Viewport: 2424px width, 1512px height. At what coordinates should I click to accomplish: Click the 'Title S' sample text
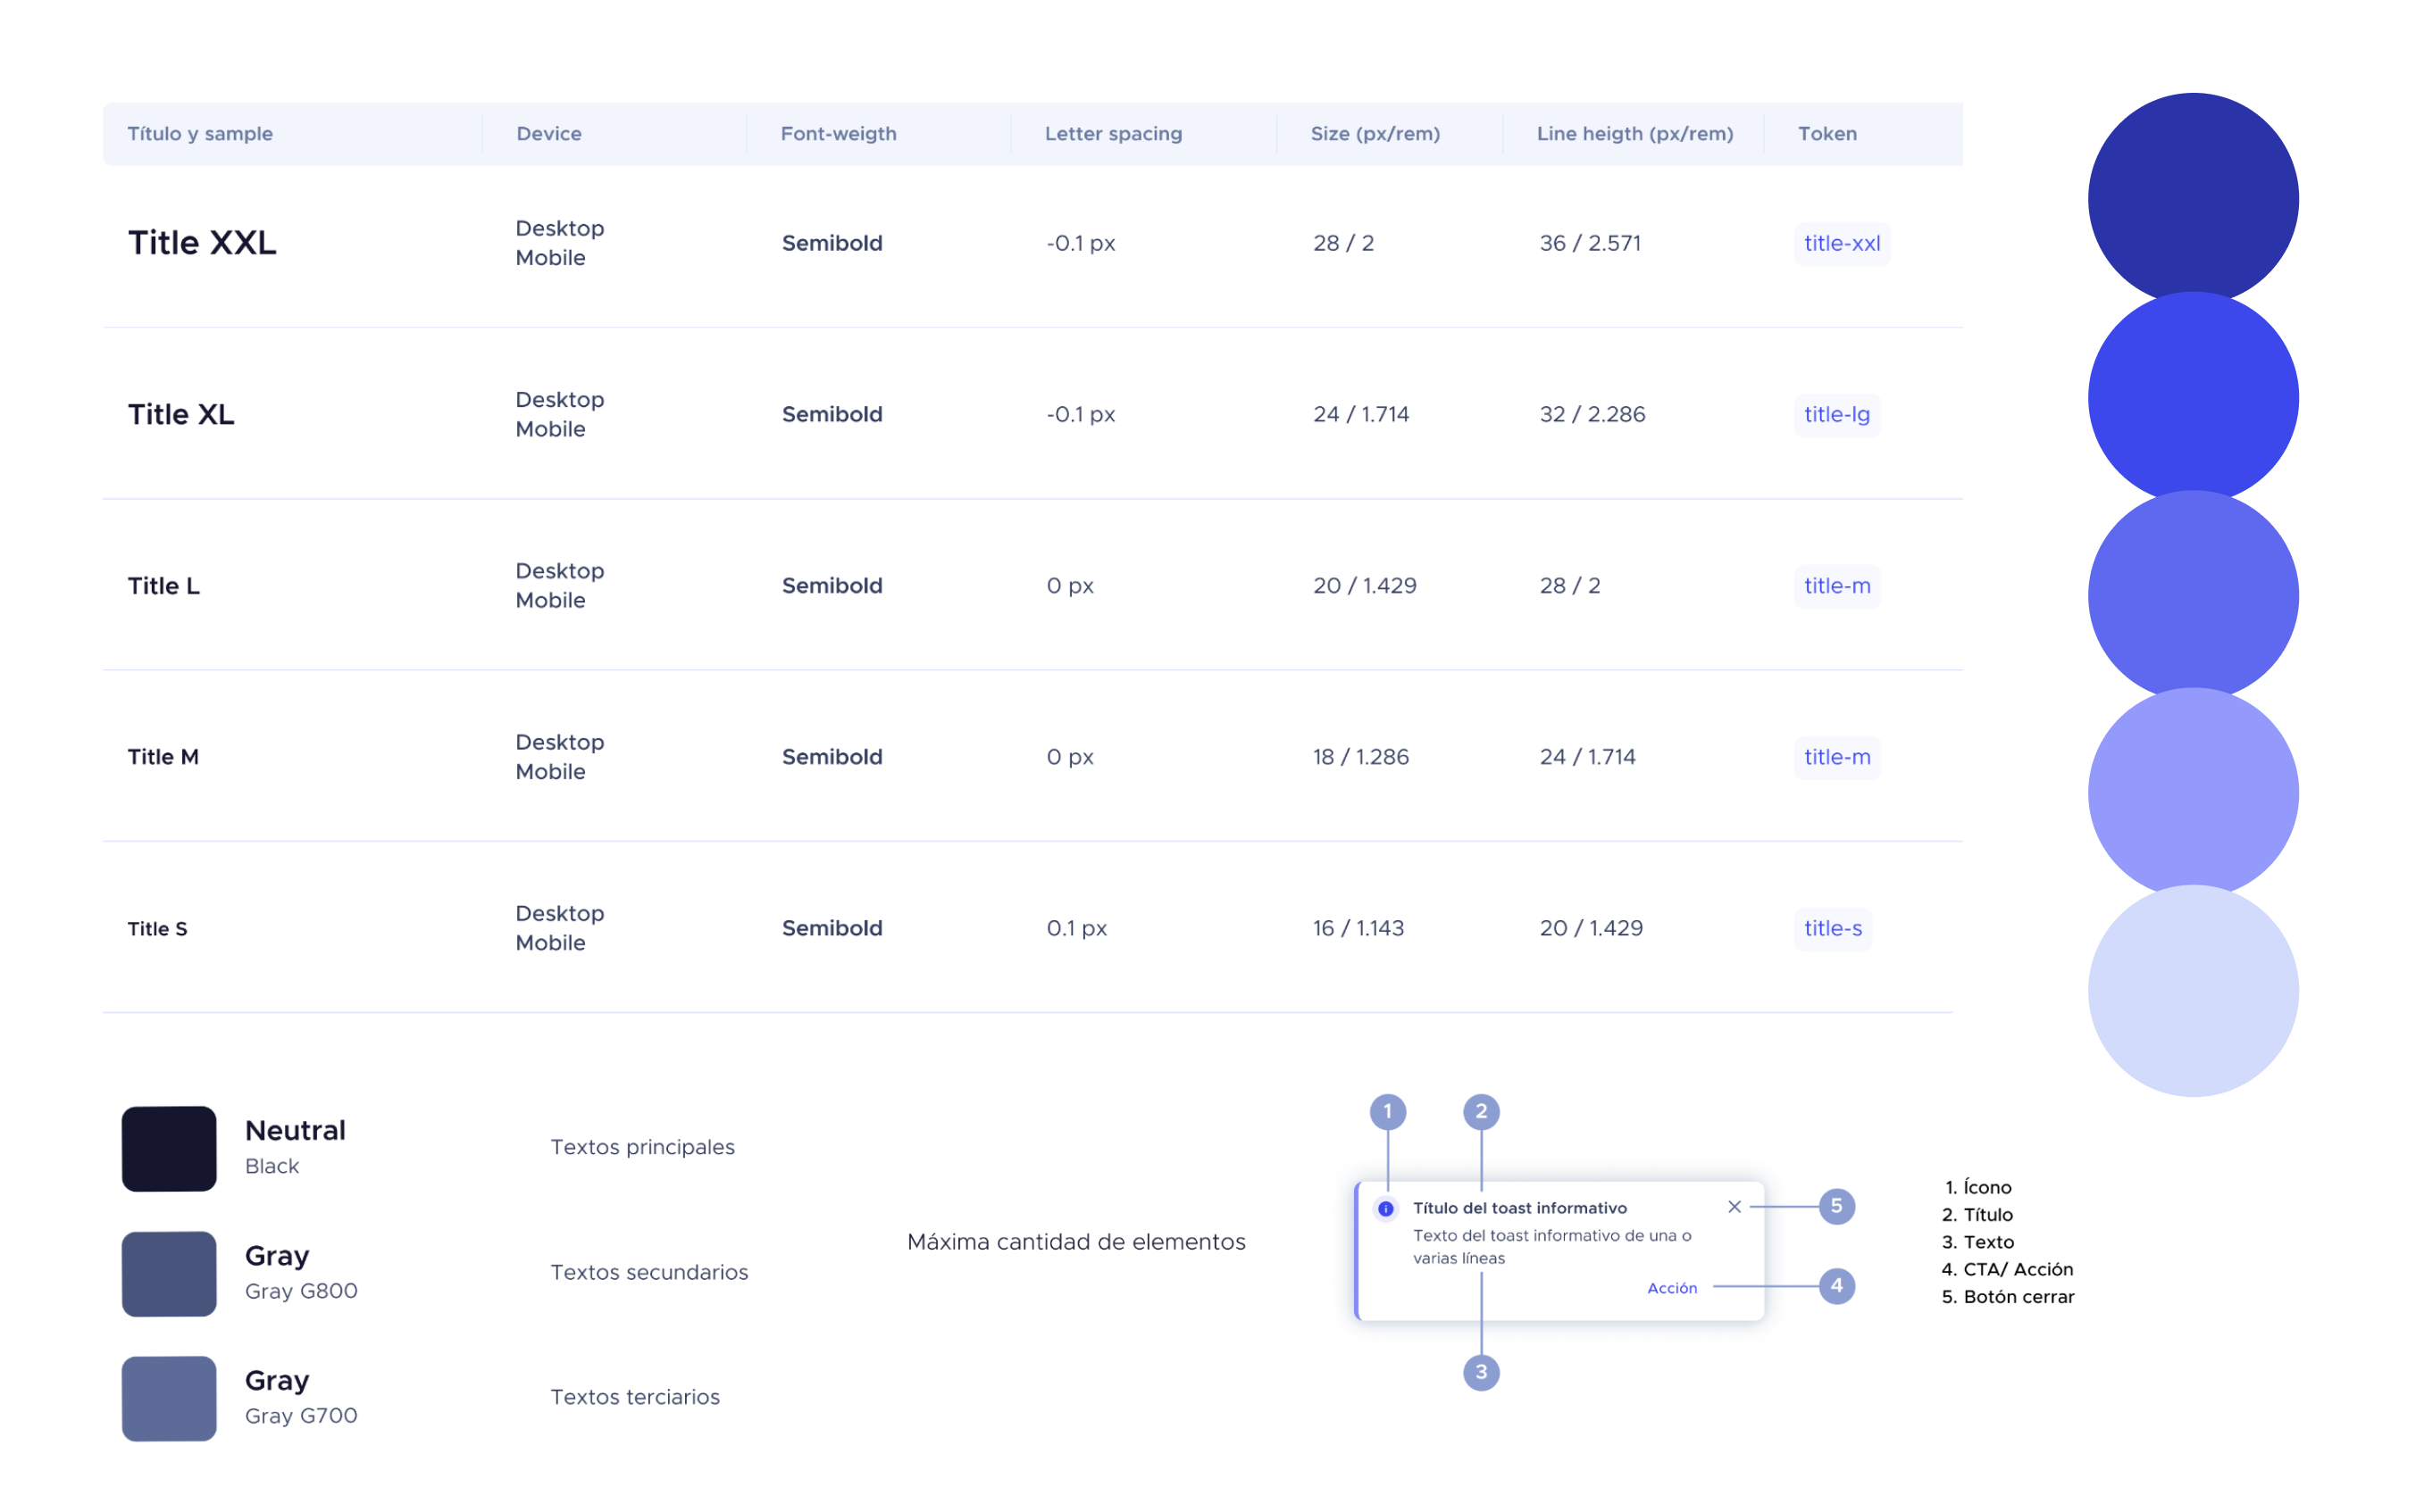click(157, 929)
